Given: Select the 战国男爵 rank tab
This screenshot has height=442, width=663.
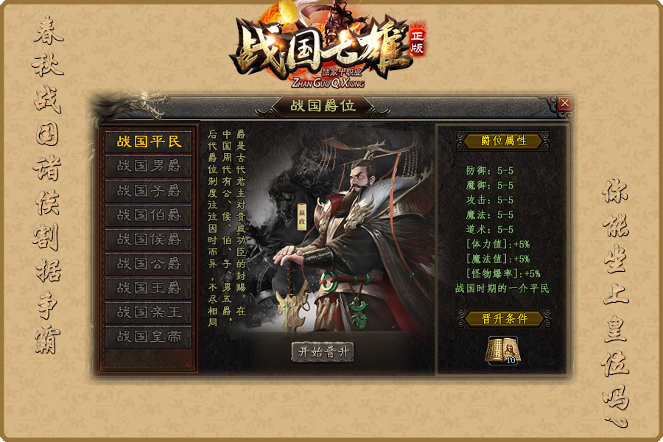Looking at the screenshot, I should pyautogui.click(x=149, y=166).
